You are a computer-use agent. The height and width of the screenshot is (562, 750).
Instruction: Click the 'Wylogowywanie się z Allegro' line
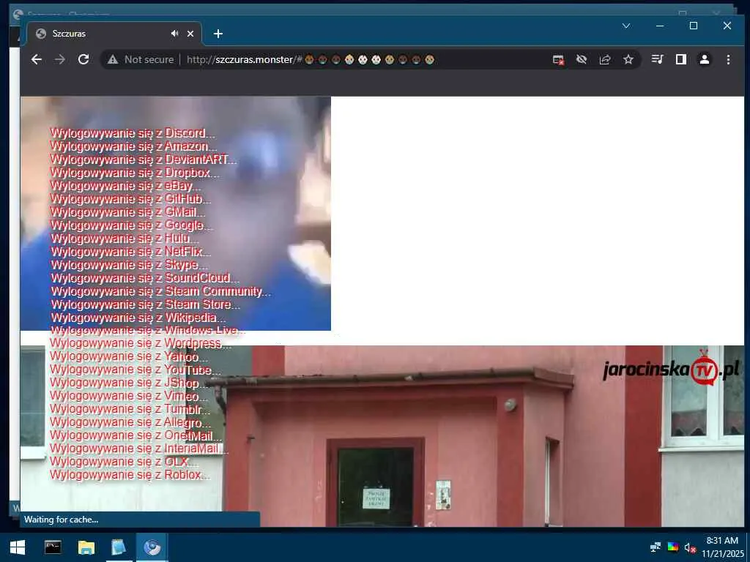[x=130, y=422]
